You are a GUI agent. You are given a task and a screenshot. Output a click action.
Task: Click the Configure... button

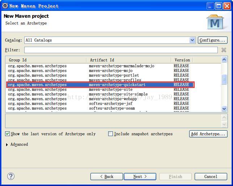pos(212,40)
